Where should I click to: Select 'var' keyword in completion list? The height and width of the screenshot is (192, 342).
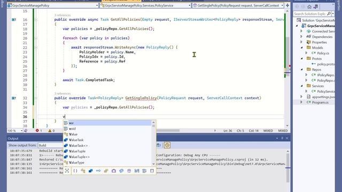[x=107, y=123]
